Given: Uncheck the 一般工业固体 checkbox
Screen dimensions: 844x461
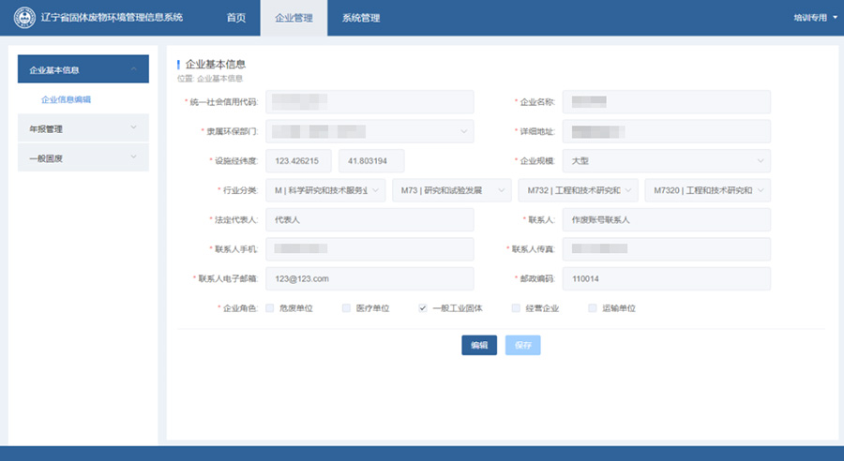Looking at the screenshot, I should [x=423, y=308].
